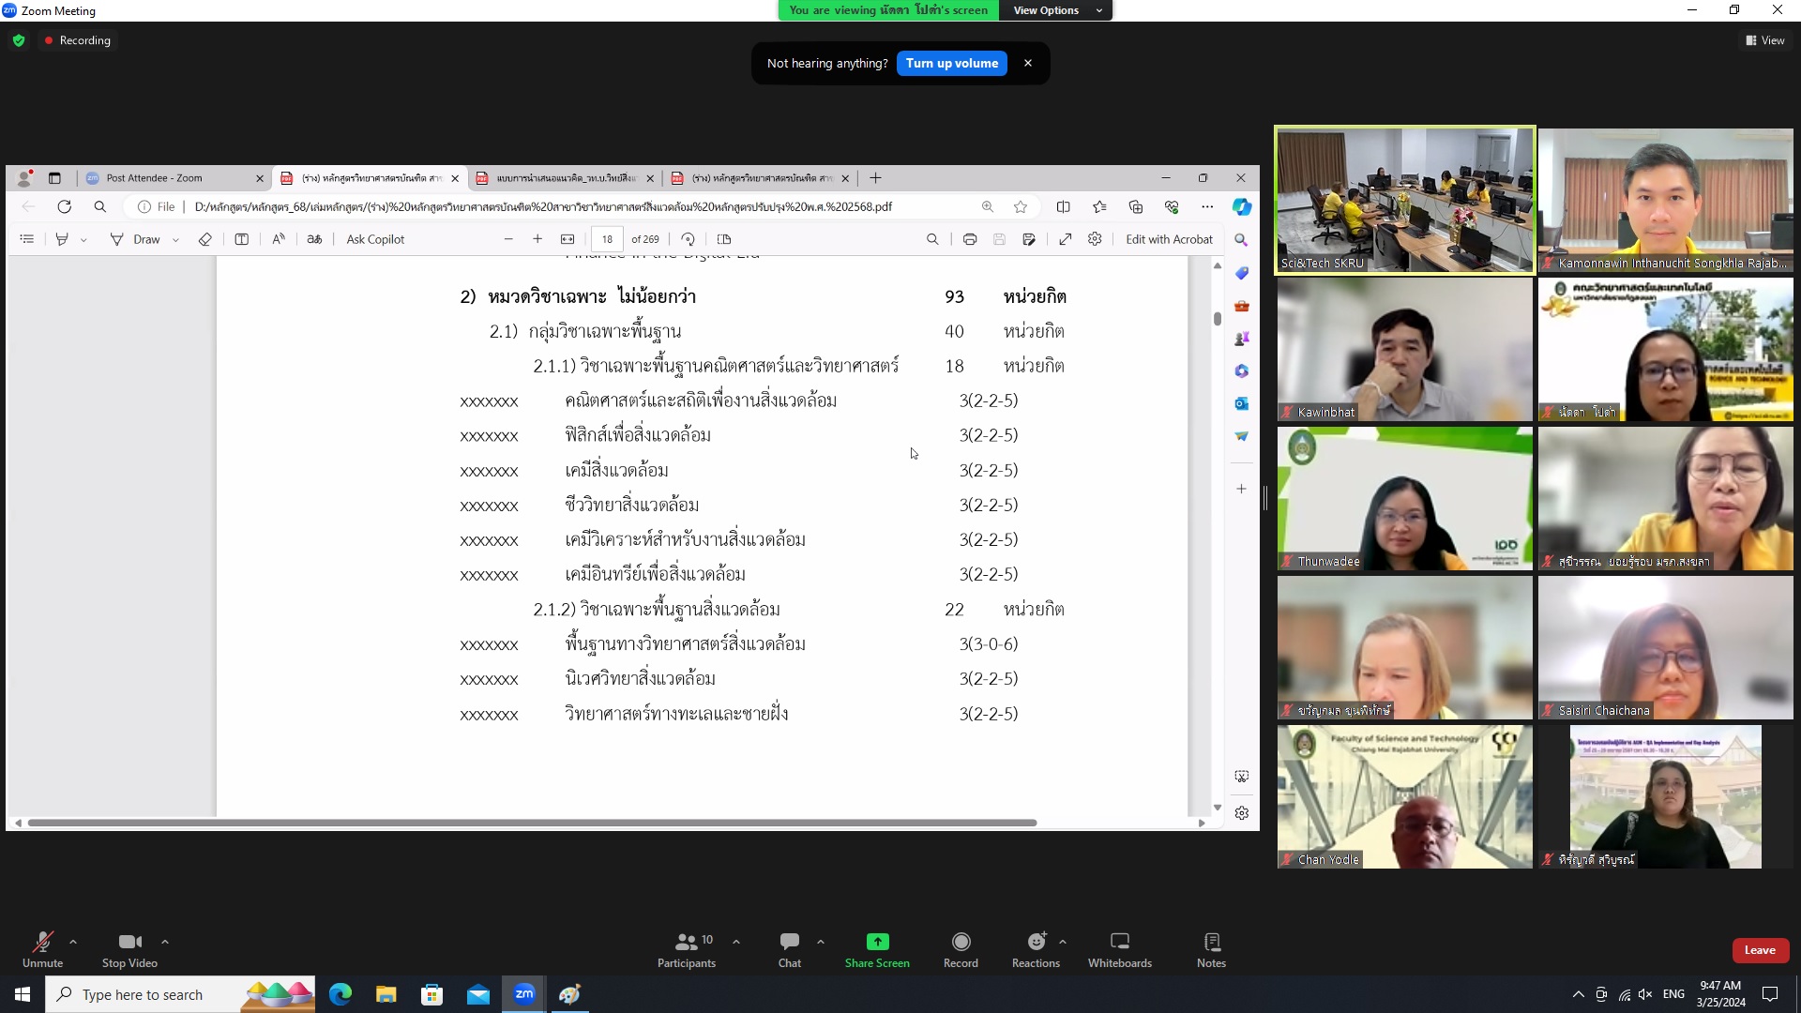Click the vertical PDF scrollbar thumb
Screen dimensions: 1801x1013
click(x=1218, y=319)
